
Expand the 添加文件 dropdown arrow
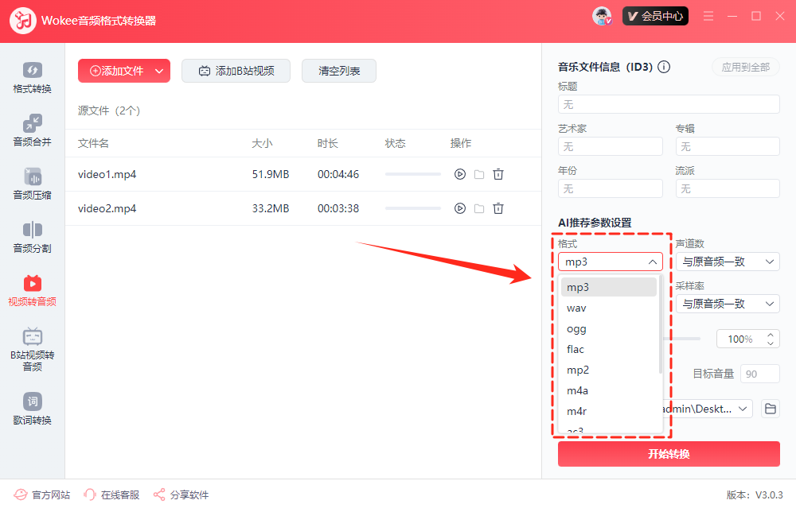coord(159,71)
